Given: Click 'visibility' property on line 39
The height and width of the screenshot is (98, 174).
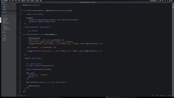Looking at the screenshot, I should click(x=33, y=75).
